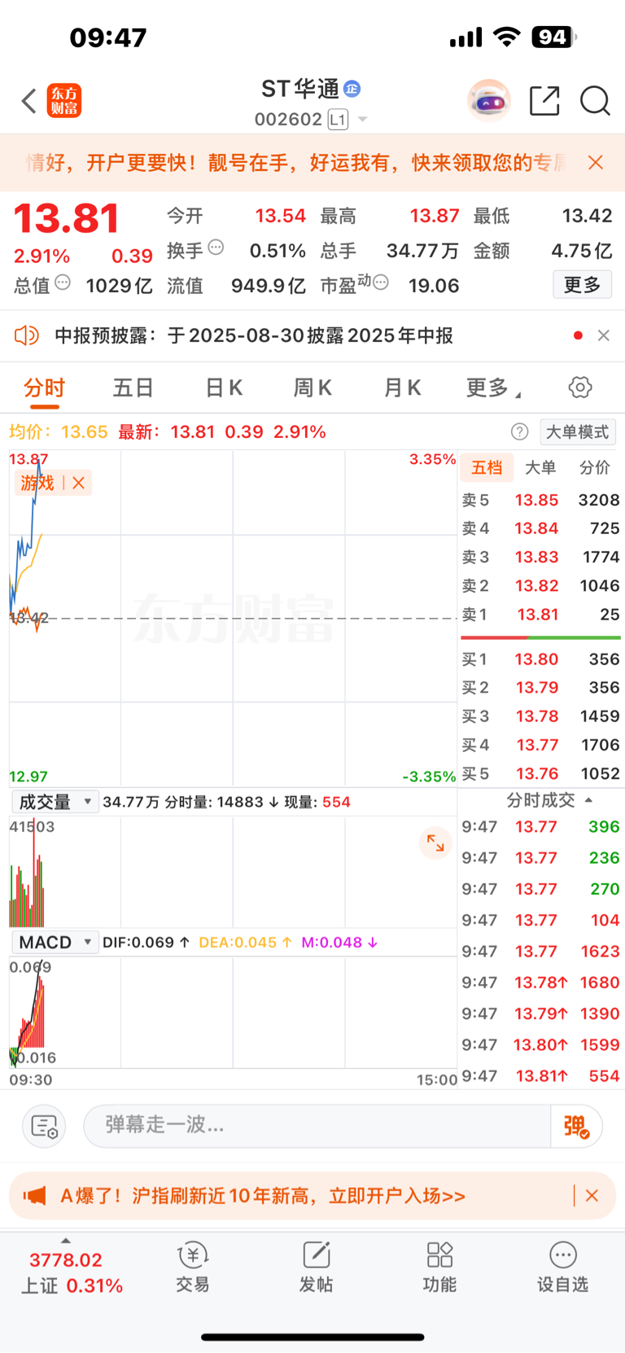Tap the back arrow icon
This screenshot has width=625, height=1353.
(x=29, y=101)
